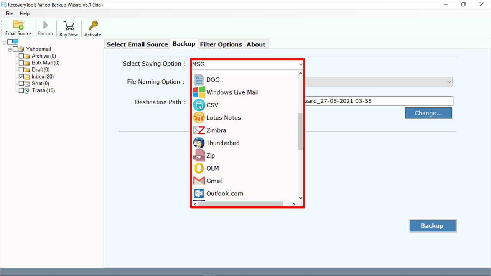The width and height of the screenshot is (491, 276).
Task: Select the DOC format icon
Action: point(199,80)
